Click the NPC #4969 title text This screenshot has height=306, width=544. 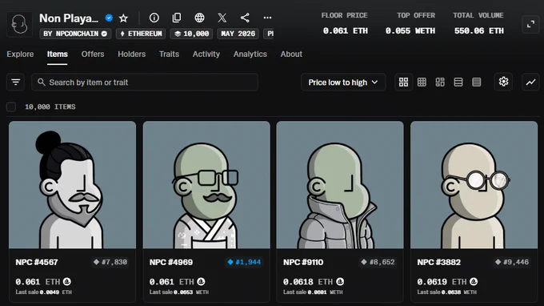(x=171, y=262)
